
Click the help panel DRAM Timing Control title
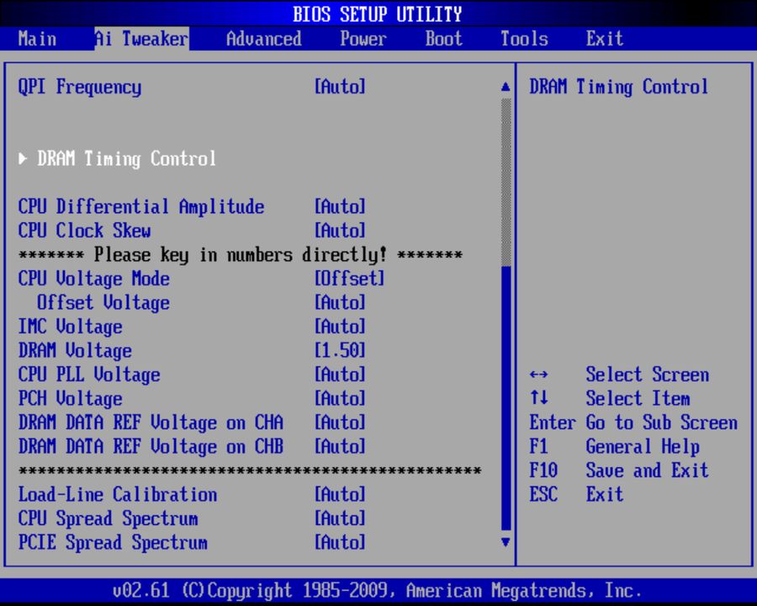(x=619, y=88)
